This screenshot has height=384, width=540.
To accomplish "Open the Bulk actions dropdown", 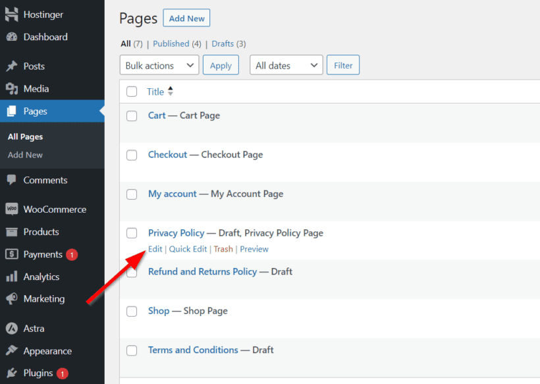I will point(159,65).
